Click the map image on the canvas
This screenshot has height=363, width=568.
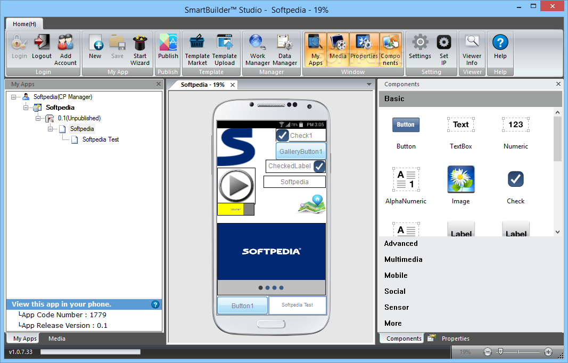312,204
